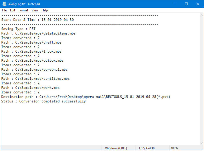This screenshot has height=151, width=204.
Task: Maximize the Notepad window
Action: (186, 4)
